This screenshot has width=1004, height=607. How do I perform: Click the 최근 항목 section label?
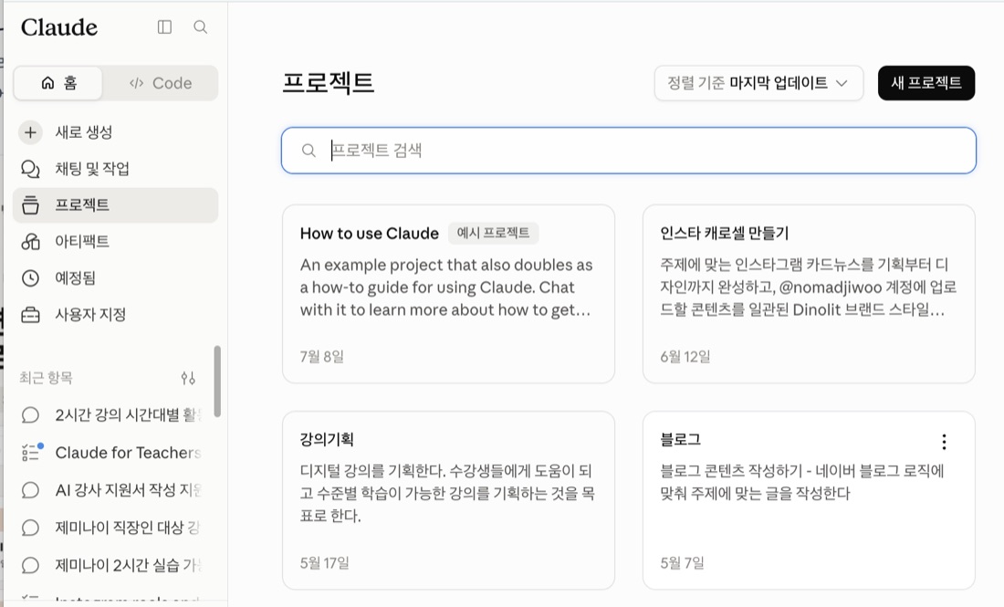[x=46, y=378]
